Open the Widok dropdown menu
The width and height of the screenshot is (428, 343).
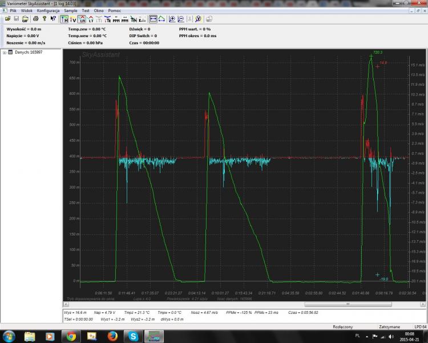click(x=26, y=11)
